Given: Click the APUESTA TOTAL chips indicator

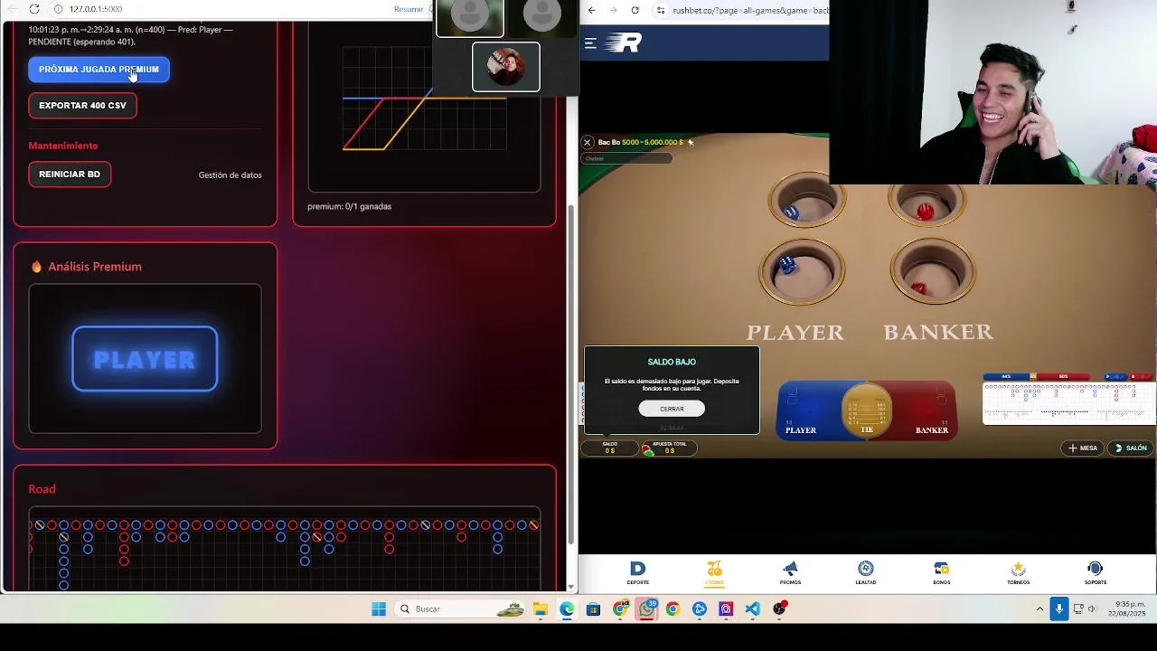Looking at the screenshot, I should click(668, 447).
